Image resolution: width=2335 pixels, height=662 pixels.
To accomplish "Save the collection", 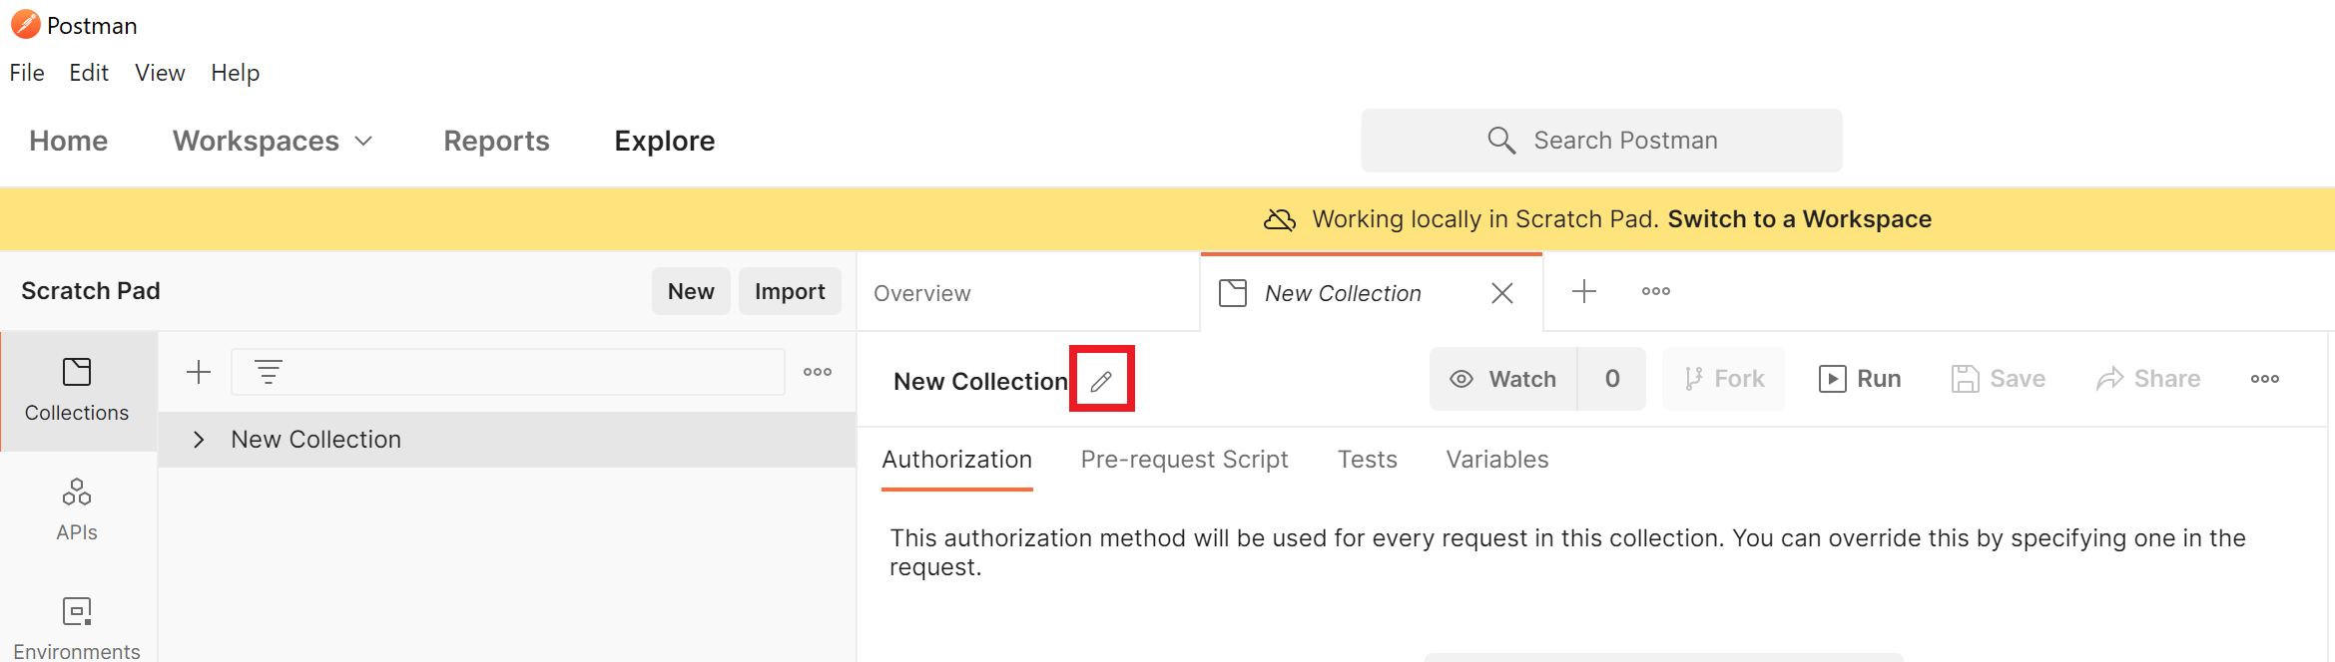I will click(x=1999, y=379).
